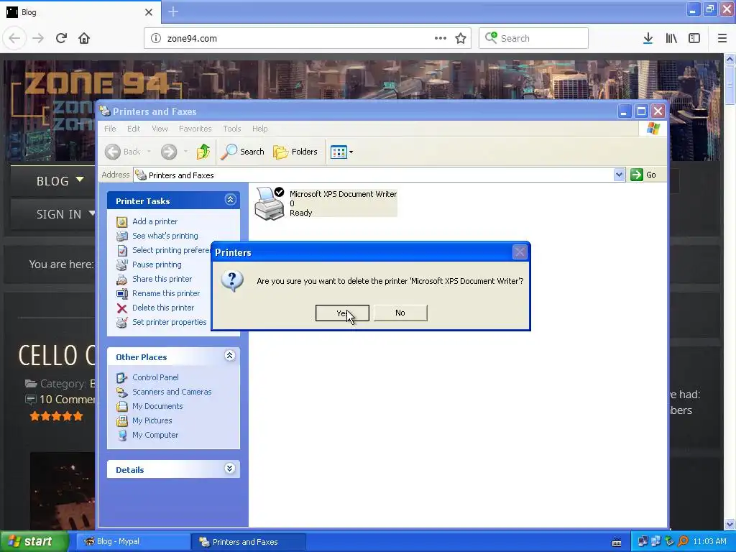
Task: Close the Blog browser tab
Action: click(149, 12)
